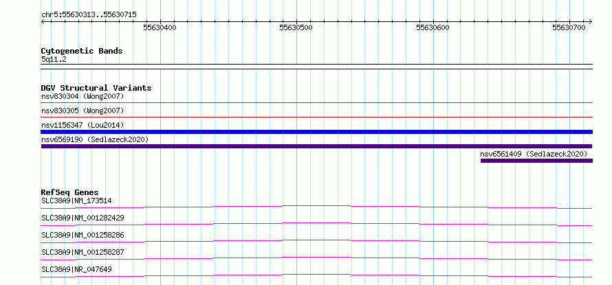
Task: Open transcript SLC38A9|NM_001258286
Action: [83, 235]
